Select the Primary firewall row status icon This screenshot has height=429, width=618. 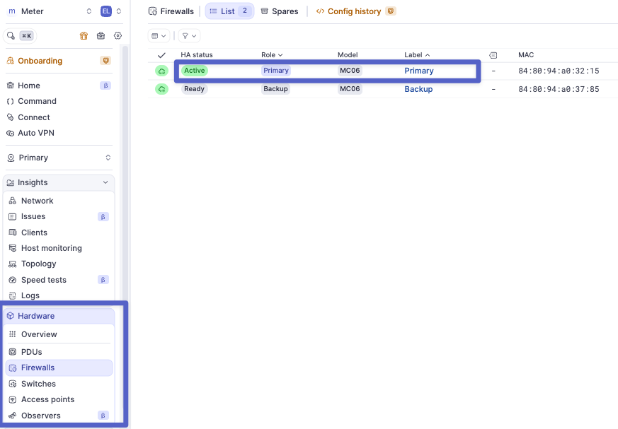coord(161,71)
